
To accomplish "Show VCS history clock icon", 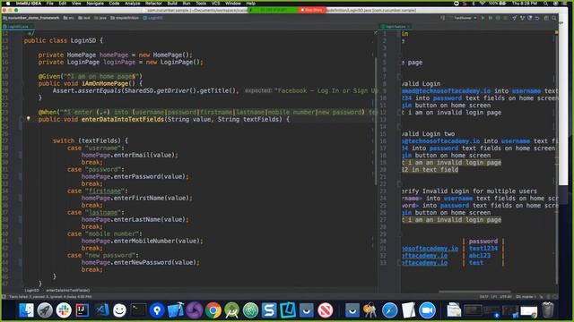I will pyautogui.click(x=530, y=18).
